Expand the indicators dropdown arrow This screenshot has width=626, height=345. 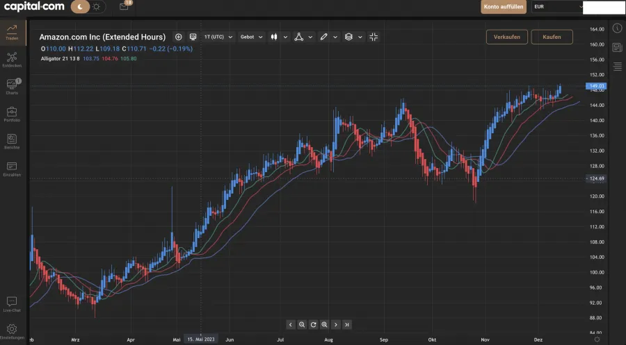point(310,37)
